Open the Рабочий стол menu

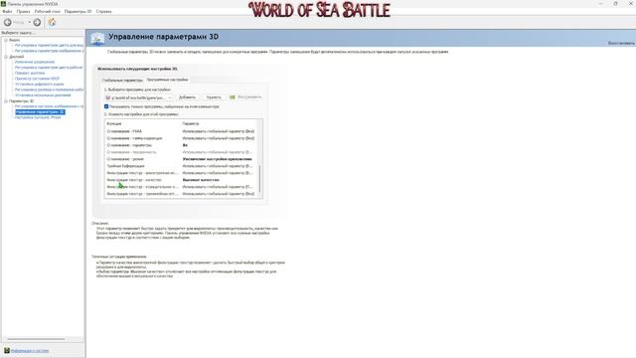coord(48,11)
